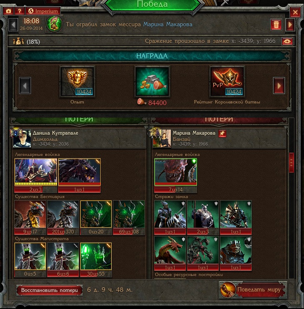
Task: Go to the next report with the red right arrow
Action: pyautogui.click(x=290, y=25)
